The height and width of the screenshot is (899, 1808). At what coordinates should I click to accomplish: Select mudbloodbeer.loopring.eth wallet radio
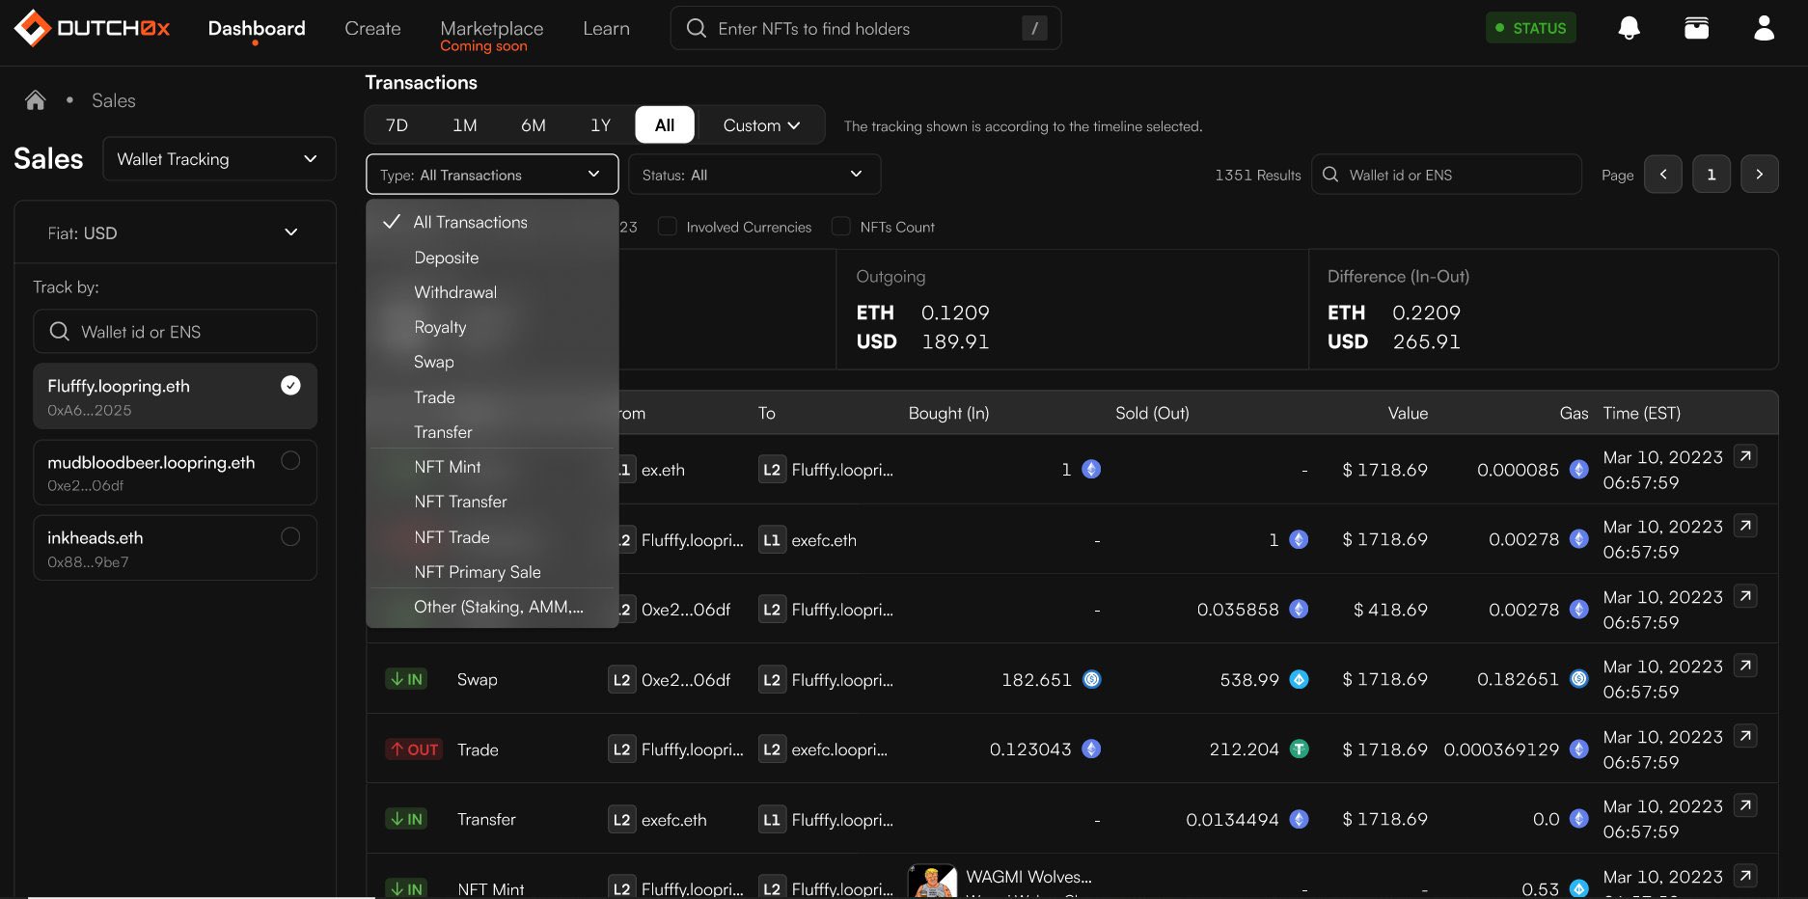coord(290,461)
